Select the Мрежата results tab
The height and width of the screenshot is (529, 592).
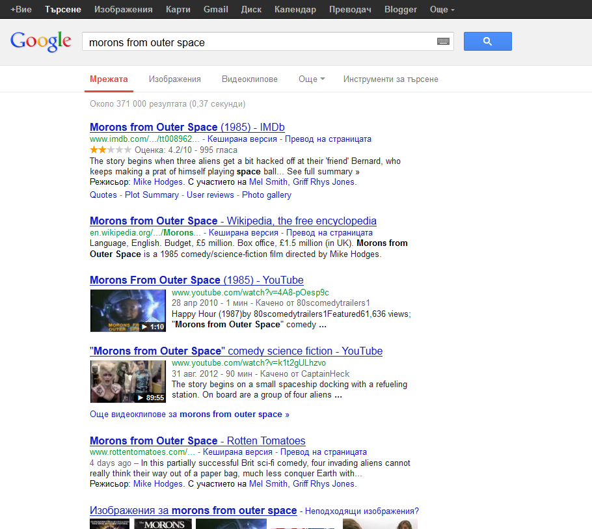coord(109,79)
